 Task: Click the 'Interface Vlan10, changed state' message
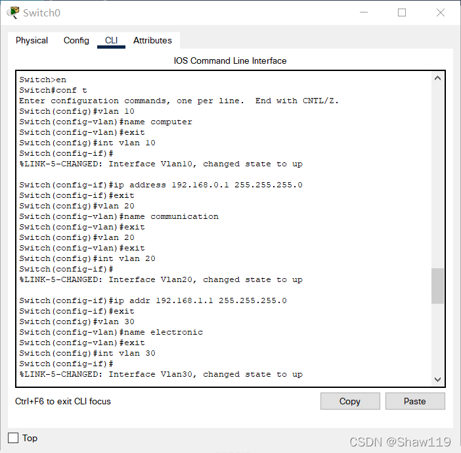coord(161,164)
